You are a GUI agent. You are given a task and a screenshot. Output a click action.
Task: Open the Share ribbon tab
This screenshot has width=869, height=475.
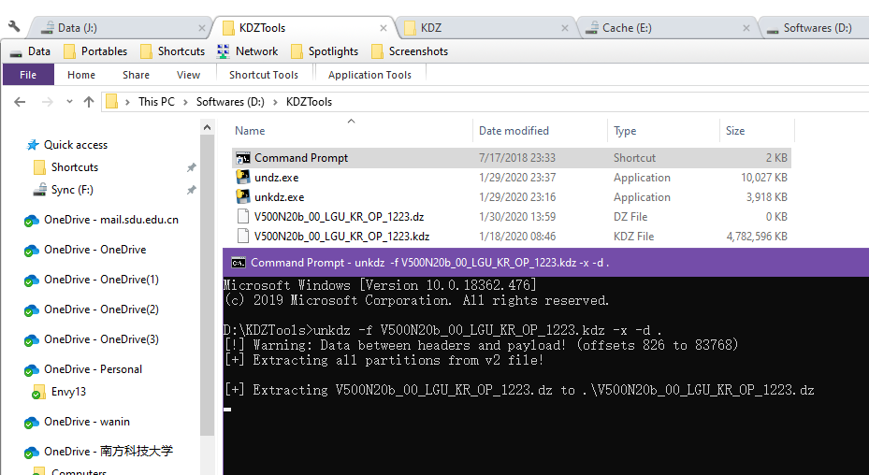click(x=136, y=75)
